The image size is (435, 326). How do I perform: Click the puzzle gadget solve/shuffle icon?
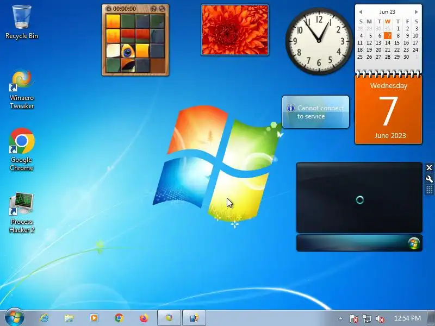point(162,9)
